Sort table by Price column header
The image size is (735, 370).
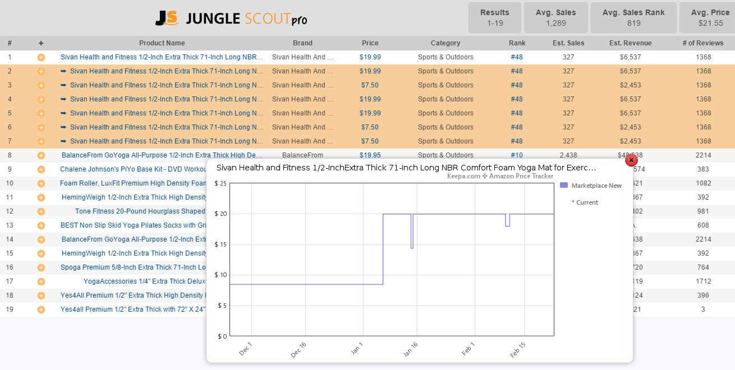coord(370,43)
